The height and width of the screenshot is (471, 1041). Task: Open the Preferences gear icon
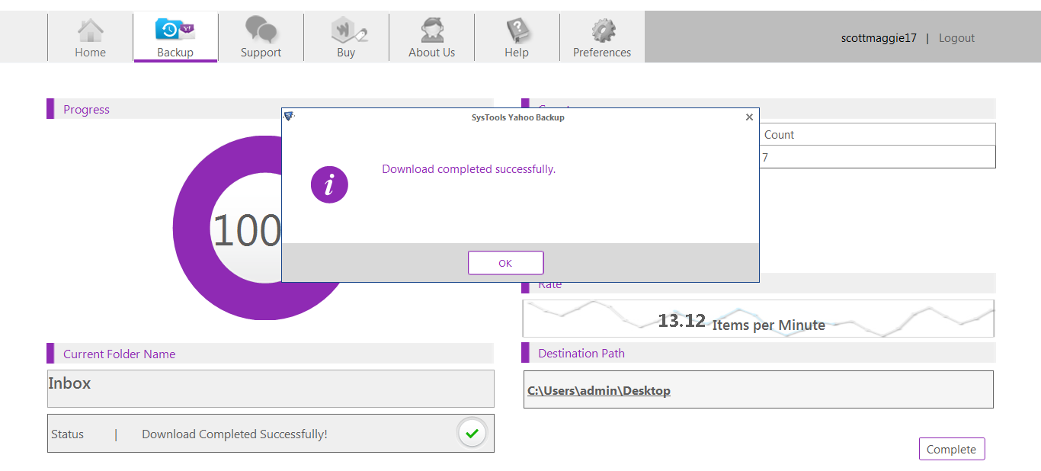[602, 29]
